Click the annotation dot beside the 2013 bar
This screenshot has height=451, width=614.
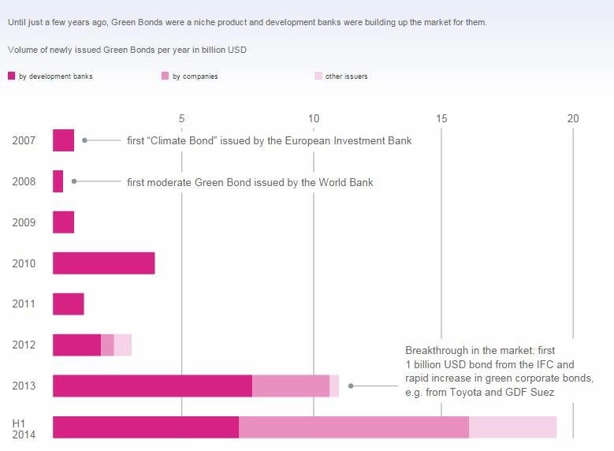(x=351, y=386)
